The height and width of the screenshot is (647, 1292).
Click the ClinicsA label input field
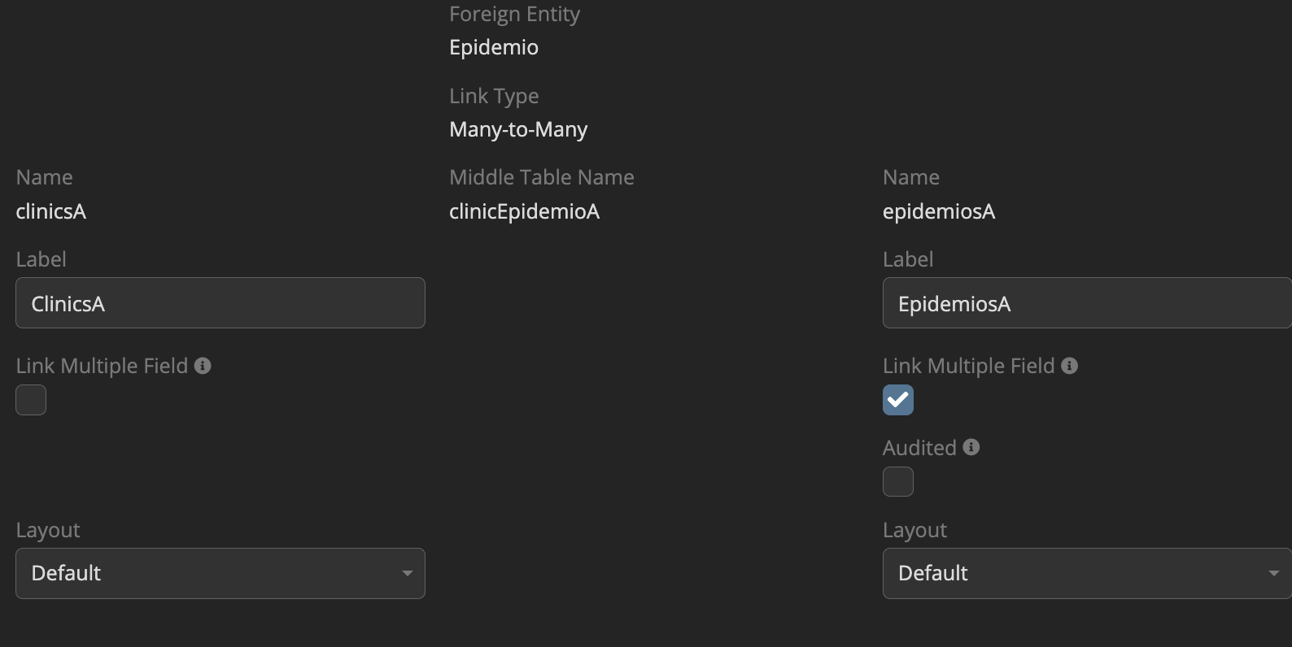click(x=220, y=303)
